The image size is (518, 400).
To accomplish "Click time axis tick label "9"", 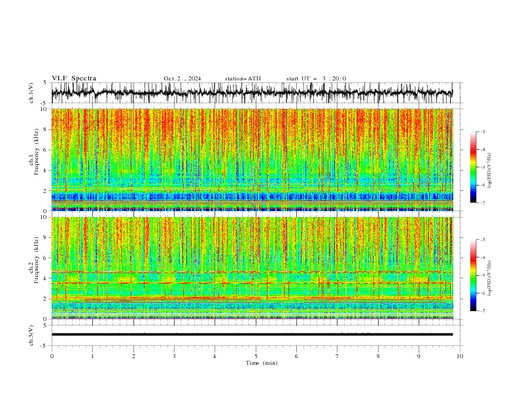I will (x=419, y=356).
